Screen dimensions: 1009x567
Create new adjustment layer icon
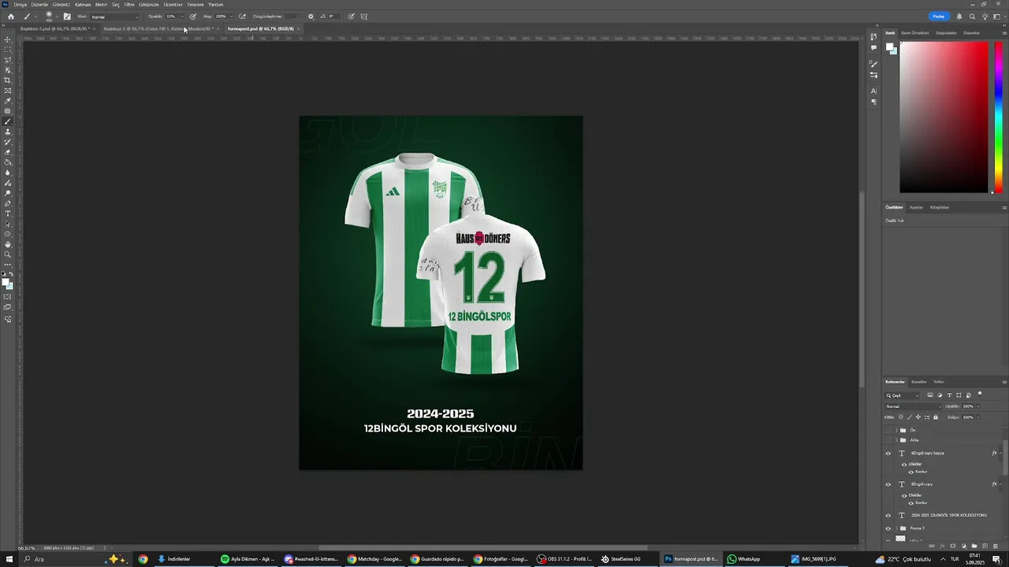(964, 546)
